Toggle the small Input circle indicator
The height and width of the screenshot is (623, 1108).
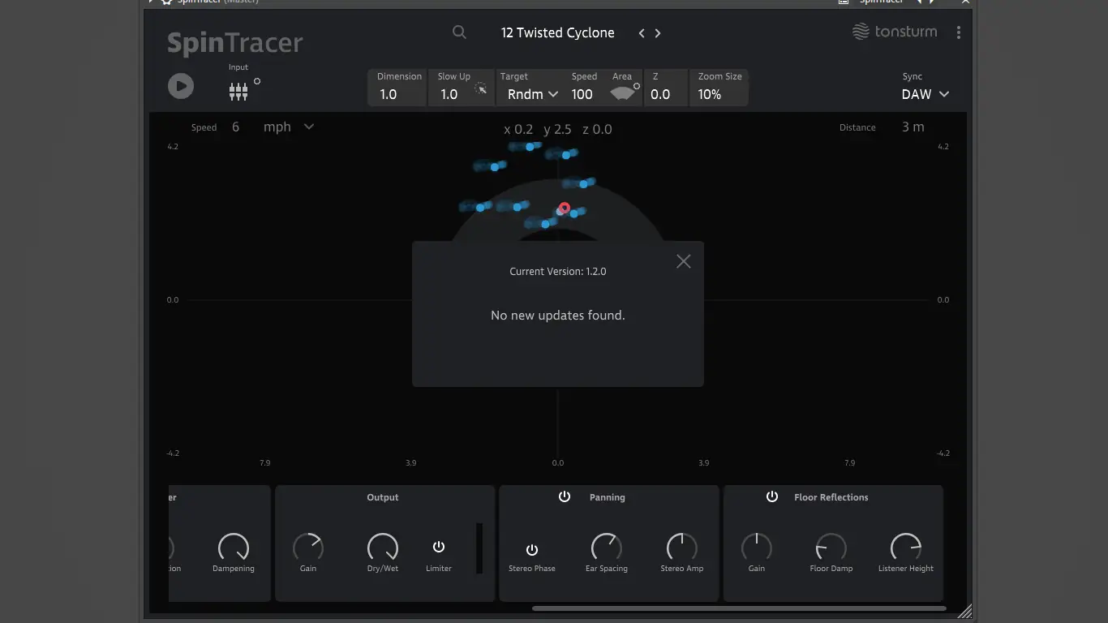click(x=257, y=81)
